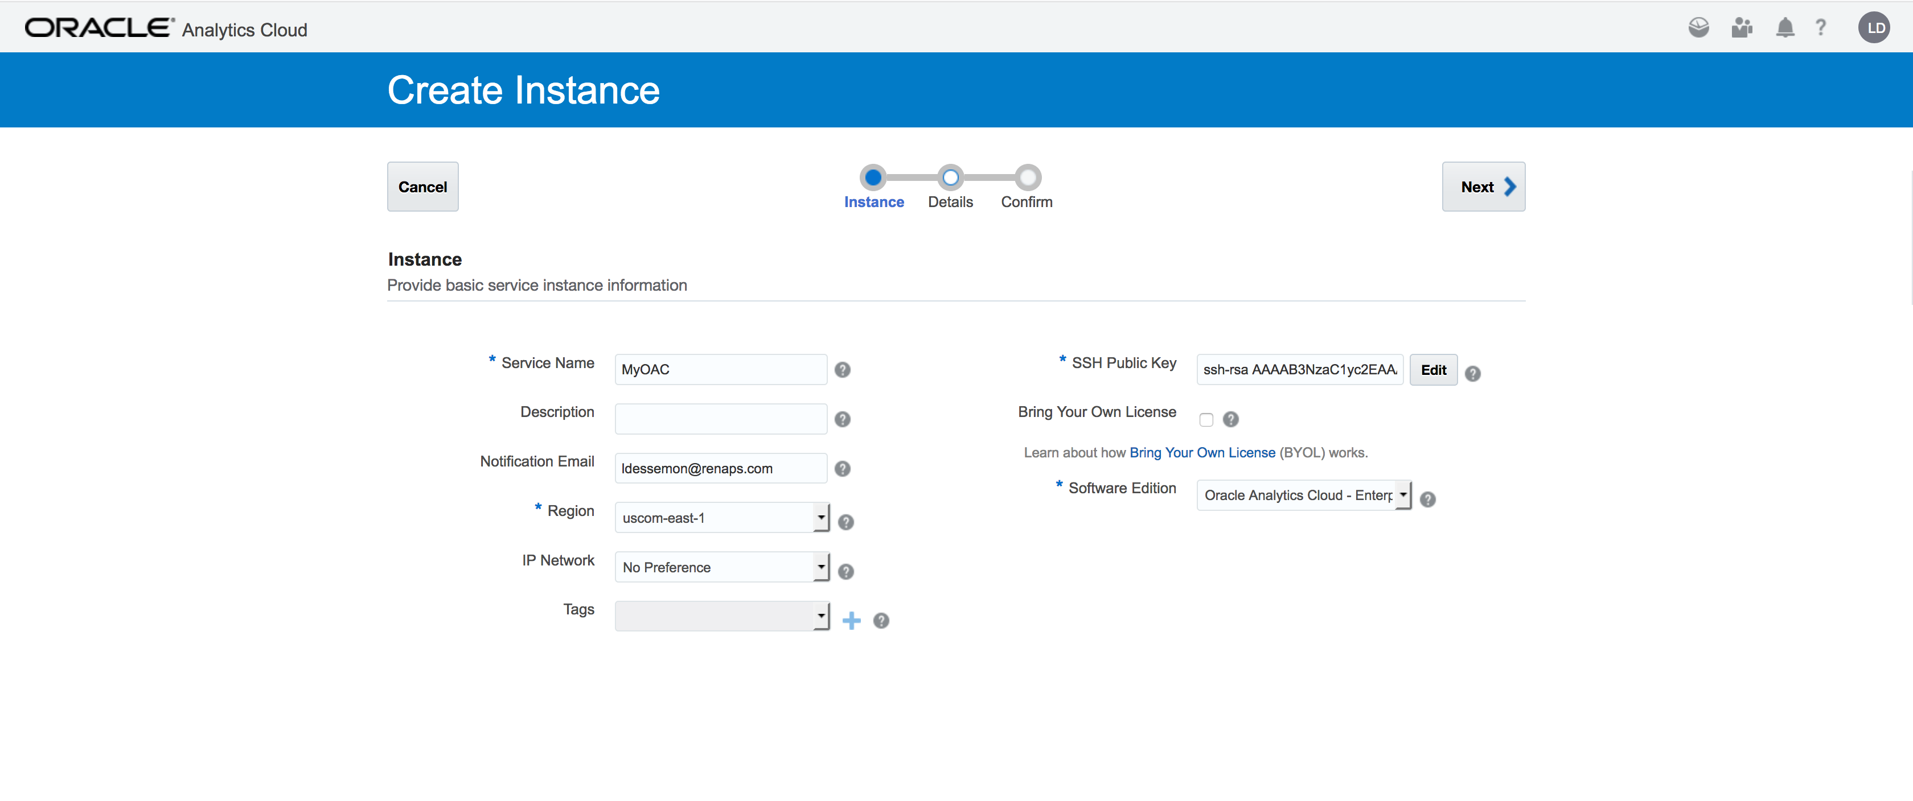
Task: Show help for SSH Public Key
Action: pyautogui.click(x=1473, y=373)
